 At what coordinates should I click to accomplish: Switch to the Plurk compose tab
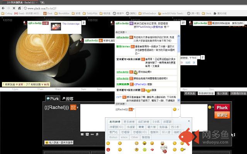tap(53, 99)
